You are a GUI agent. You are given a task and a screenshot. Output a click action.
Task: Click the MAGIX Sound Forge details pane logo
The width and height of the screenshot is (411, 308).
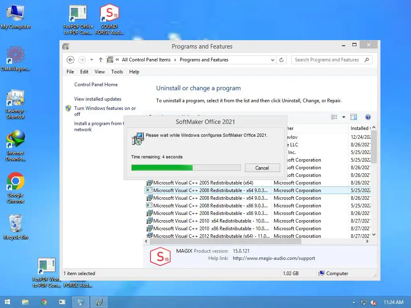(x=160, y=256)
